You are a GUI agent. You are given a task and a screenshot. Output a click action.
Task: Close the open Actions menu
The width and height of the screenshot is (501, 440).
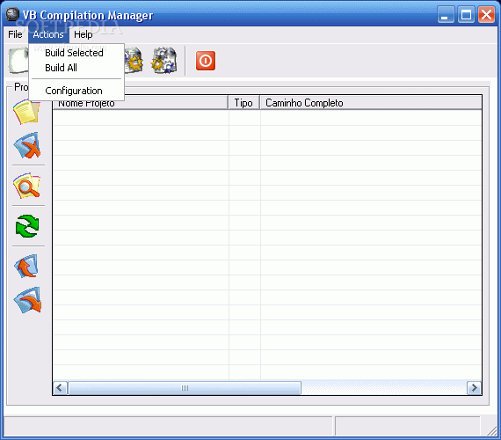coord(48,34)
